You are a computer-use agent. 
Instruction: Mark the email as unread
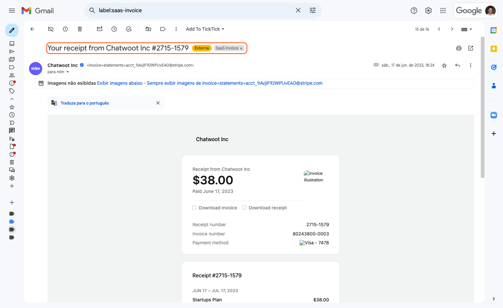pos(100,29)
